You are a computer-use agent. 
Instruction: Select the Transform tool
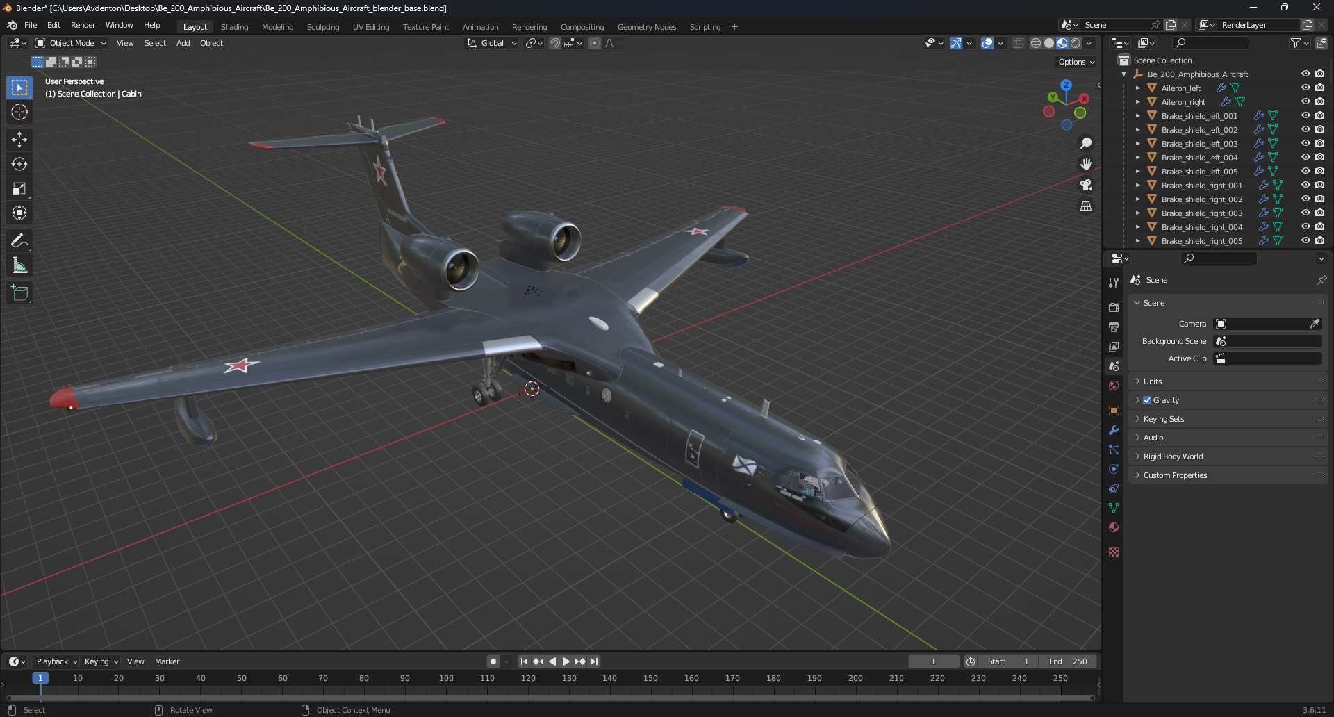[19, 213]
